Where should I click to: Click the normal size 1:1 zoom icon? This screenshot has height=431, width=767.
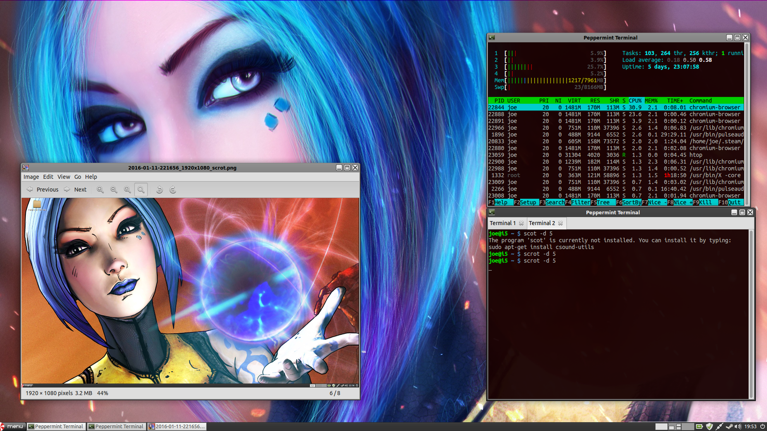127,190
